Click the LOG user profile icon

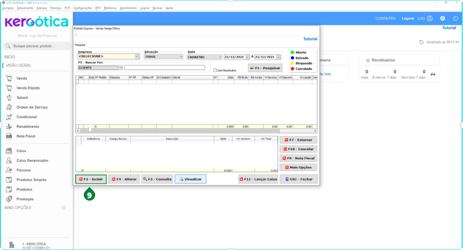(430, 18)
